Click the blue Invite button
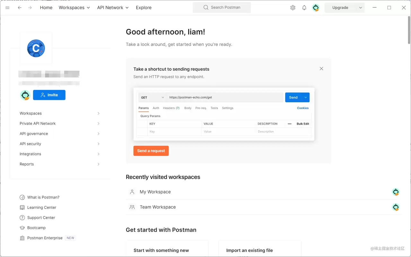Viewport: 411px width, 257px height. (x=49, y=95)
